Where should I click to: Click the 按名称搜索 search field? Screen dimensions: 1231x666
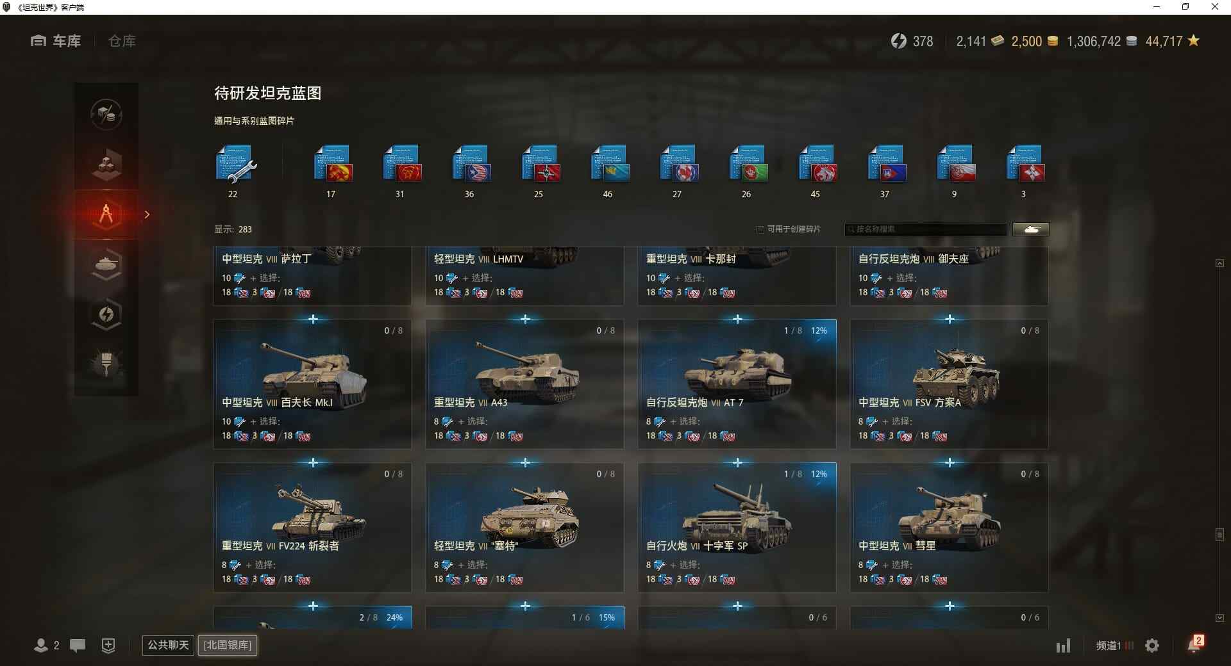(x=926, y=229)
